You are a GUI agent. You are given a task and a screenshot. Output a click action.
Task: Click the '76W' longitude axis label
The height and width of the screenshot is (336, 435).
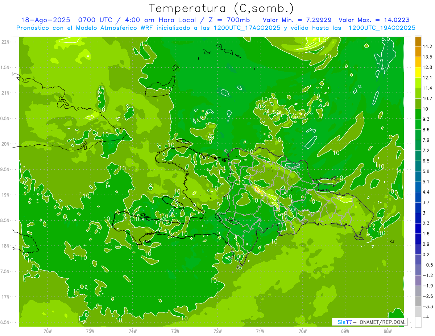point(47,331)
